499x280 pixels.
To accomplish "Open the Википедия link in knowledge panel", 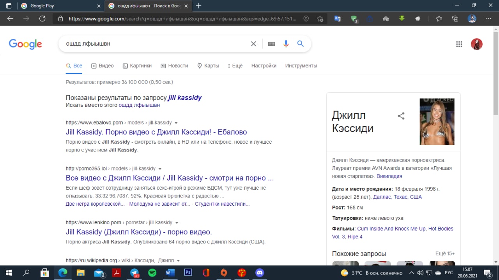I will [x=389, y=176].
